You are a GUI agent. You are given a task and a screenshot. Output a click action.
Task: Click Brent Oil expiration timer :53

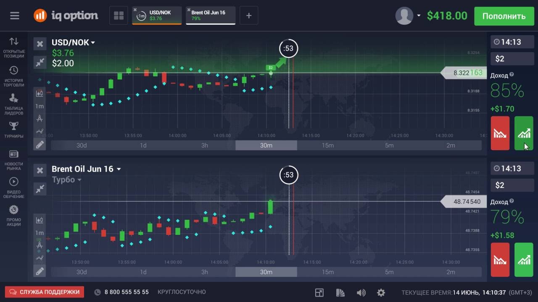pyautogui.click(x=289, y=175)
